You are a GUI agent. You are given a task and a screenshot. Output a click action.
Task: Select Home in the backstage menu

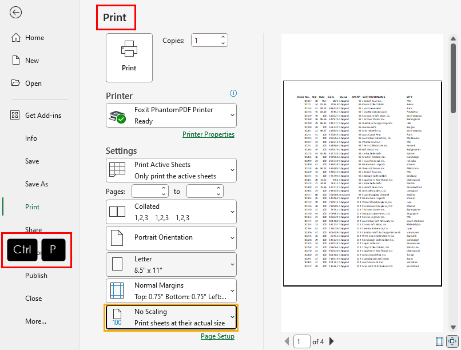[x=34, y=38]
